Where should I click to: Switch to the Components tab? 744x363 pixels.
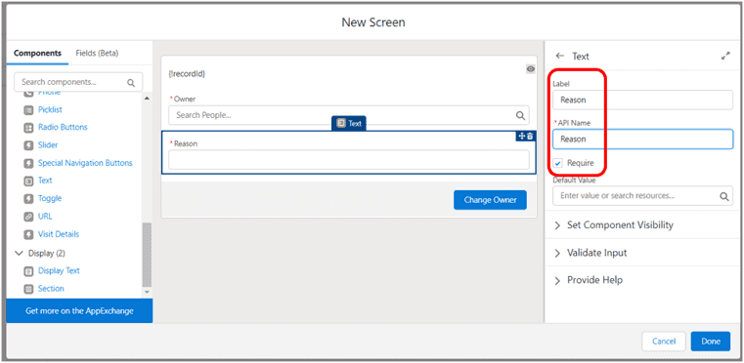[x=37, y=53]
